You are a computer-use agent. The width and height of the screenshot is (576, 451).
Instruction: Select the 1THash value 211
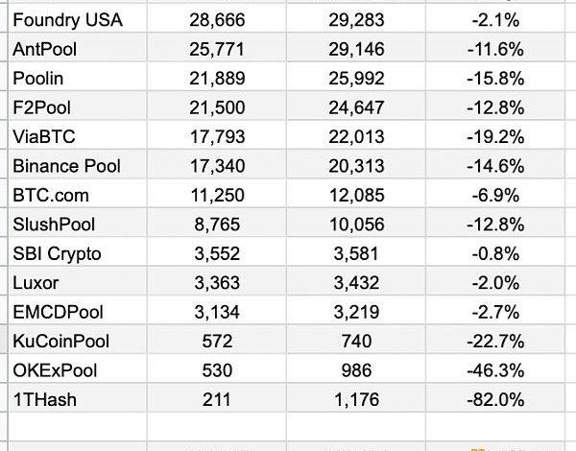[x=217, y=399]
